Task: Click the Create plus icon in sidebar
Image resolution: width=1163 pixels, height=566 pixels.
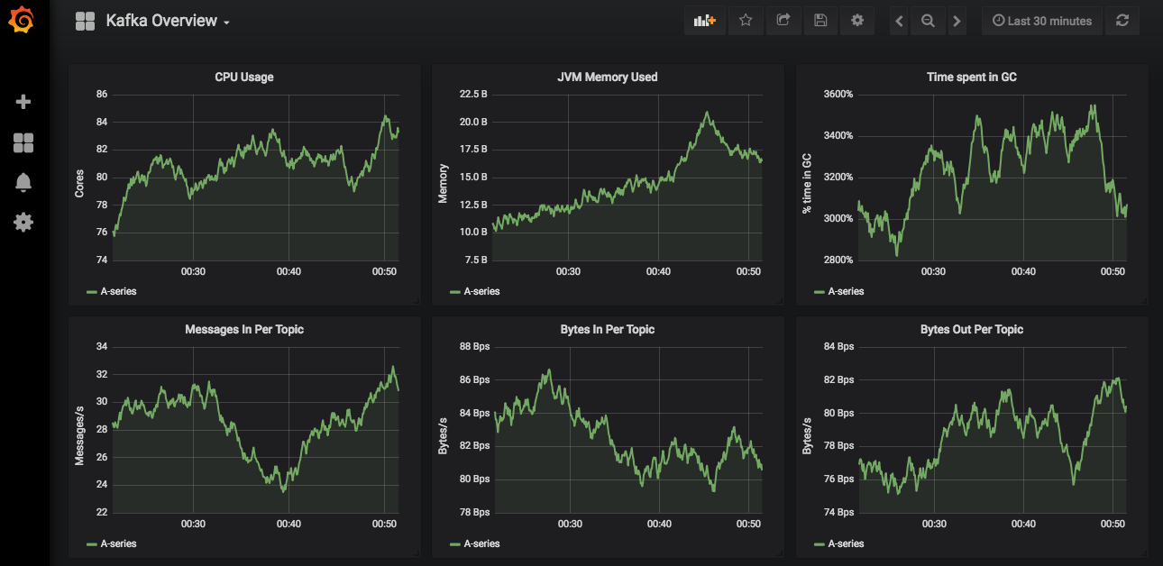Action: [24, 102]
